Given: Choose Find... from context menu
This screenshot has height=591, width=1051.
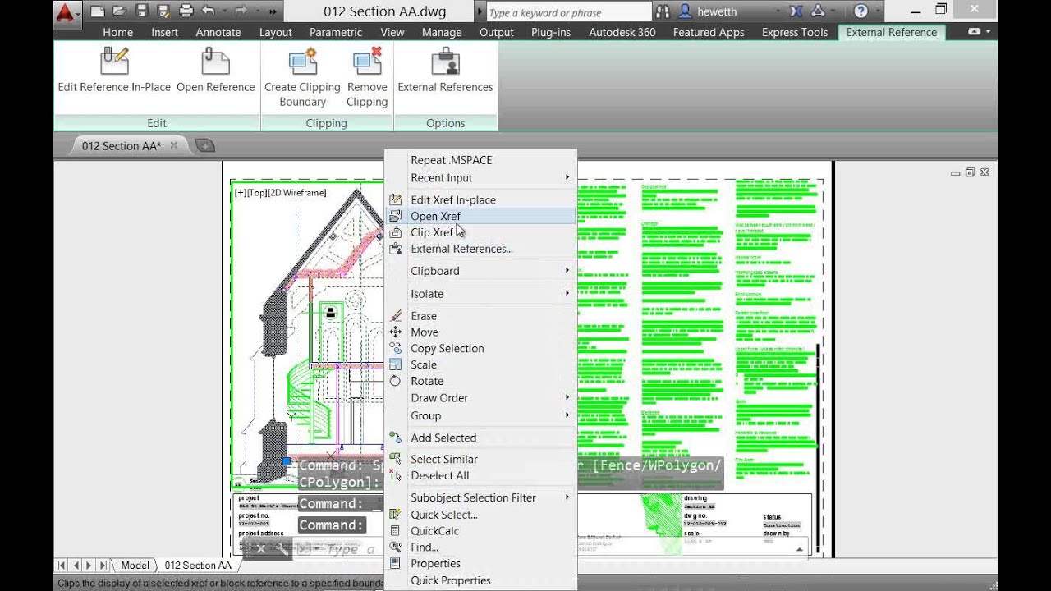Looking at the screenshot, I should pyautogui.click(x=481, y=547).
